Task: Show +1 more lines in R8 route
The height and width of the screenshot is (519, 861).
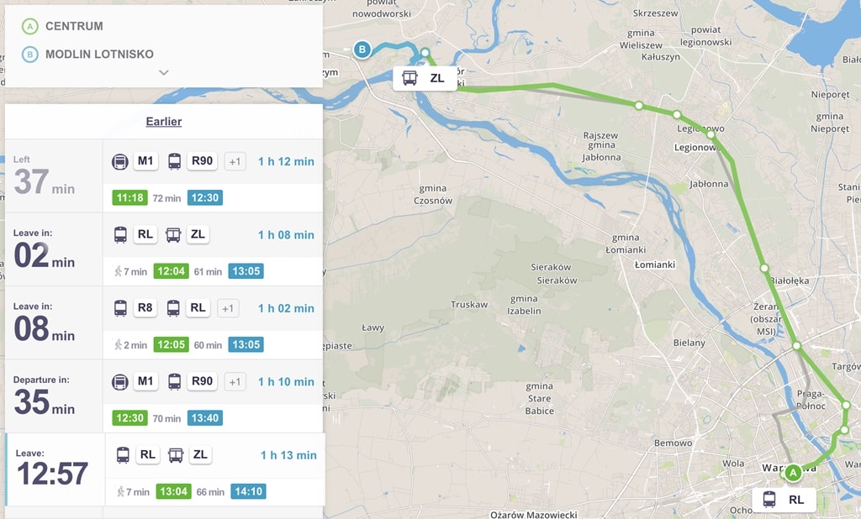Action: tap(228, 308)
